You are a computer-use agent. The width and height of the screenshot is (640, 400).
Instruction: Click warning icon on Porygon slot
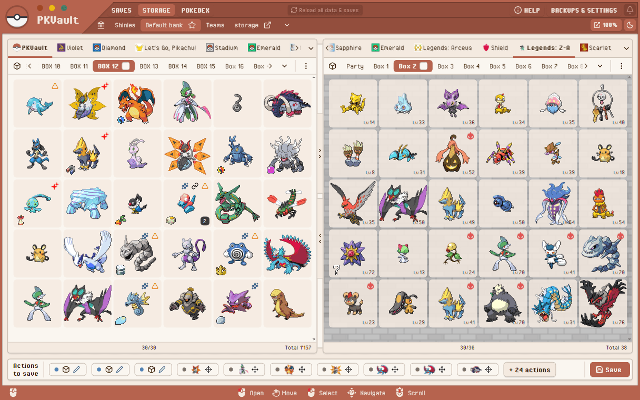(x=205, y=186)
